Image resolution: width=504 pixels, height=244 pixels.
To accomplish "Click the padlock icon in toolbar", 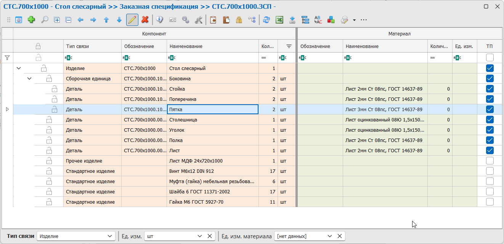I will coord(239,20).
